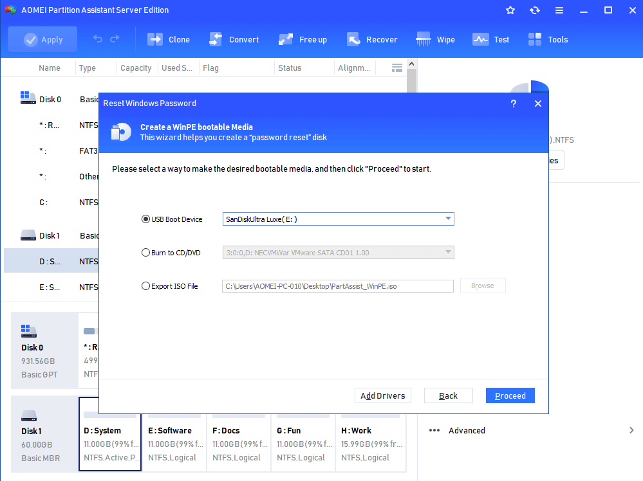Select E: Software partition block
The image size is (643, 481).
(x=174, y=442)
